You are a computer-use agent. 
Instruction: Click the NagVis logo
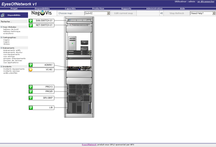[42, 13]
